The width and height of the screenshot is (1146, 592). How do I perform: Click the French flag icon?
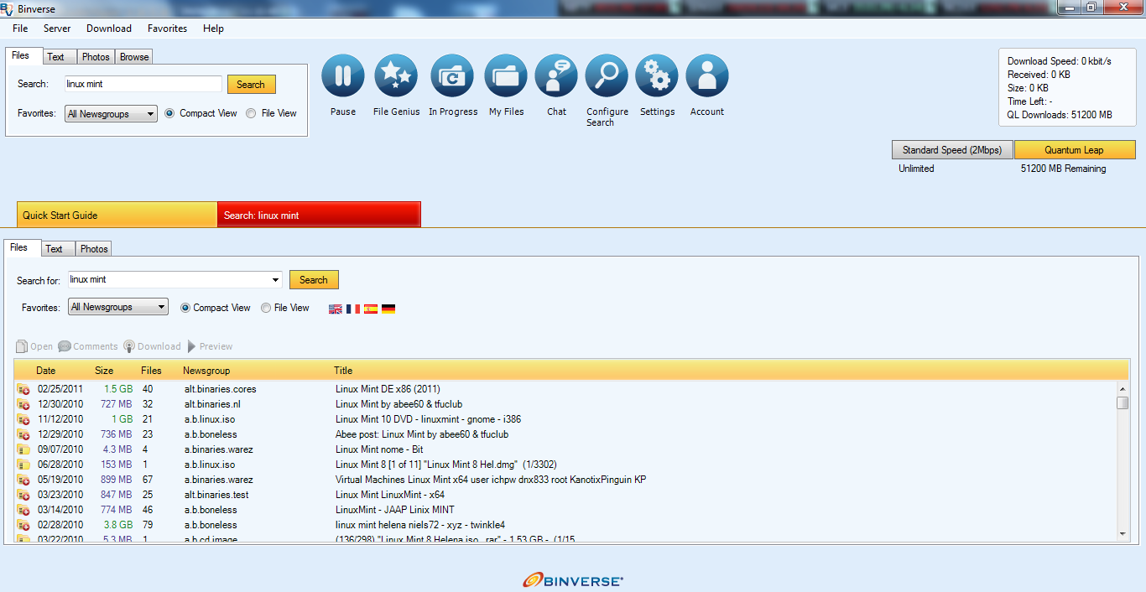[353, 309]
